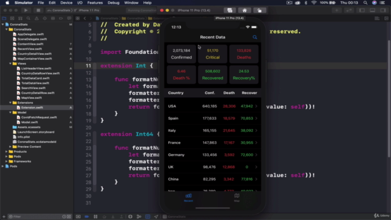This screenshot has width=391, height=220.
Task: Click the pause execution debug button
Action: tap(95, 216)
